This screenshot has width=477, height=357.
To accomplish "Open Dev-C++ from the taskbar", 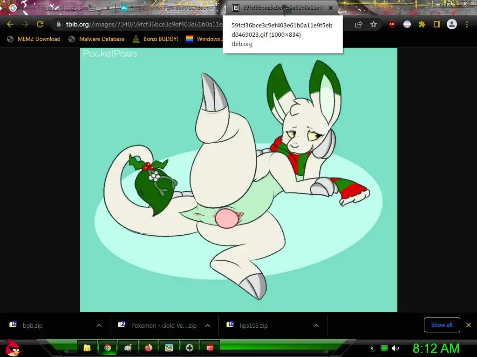I will tap(210, 348).
